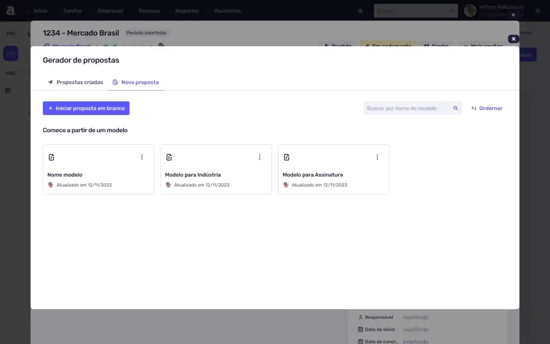Click the Perdido button in the deal header
The height and width of the screenshot is (344, 550).
[x=337, y=46]
